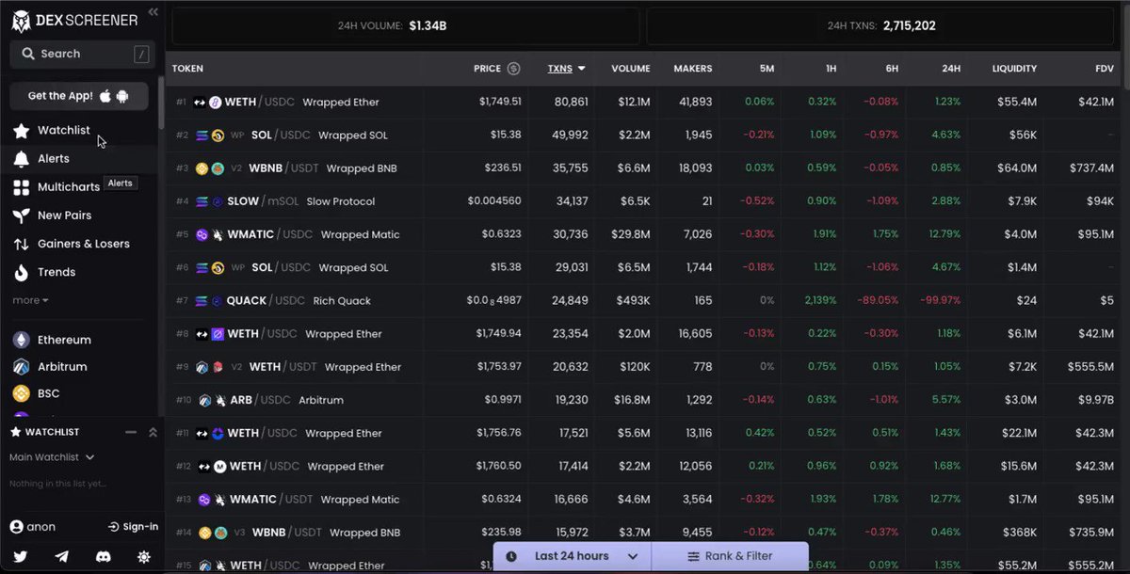Click the Gainers & Losers arrows icon
The image size is (1130, 574).
21,244
